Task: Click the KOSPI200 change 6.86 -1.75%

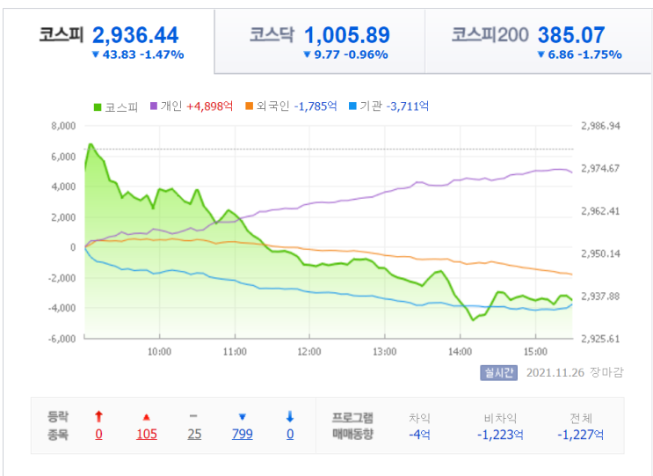Action: [579, 55]
